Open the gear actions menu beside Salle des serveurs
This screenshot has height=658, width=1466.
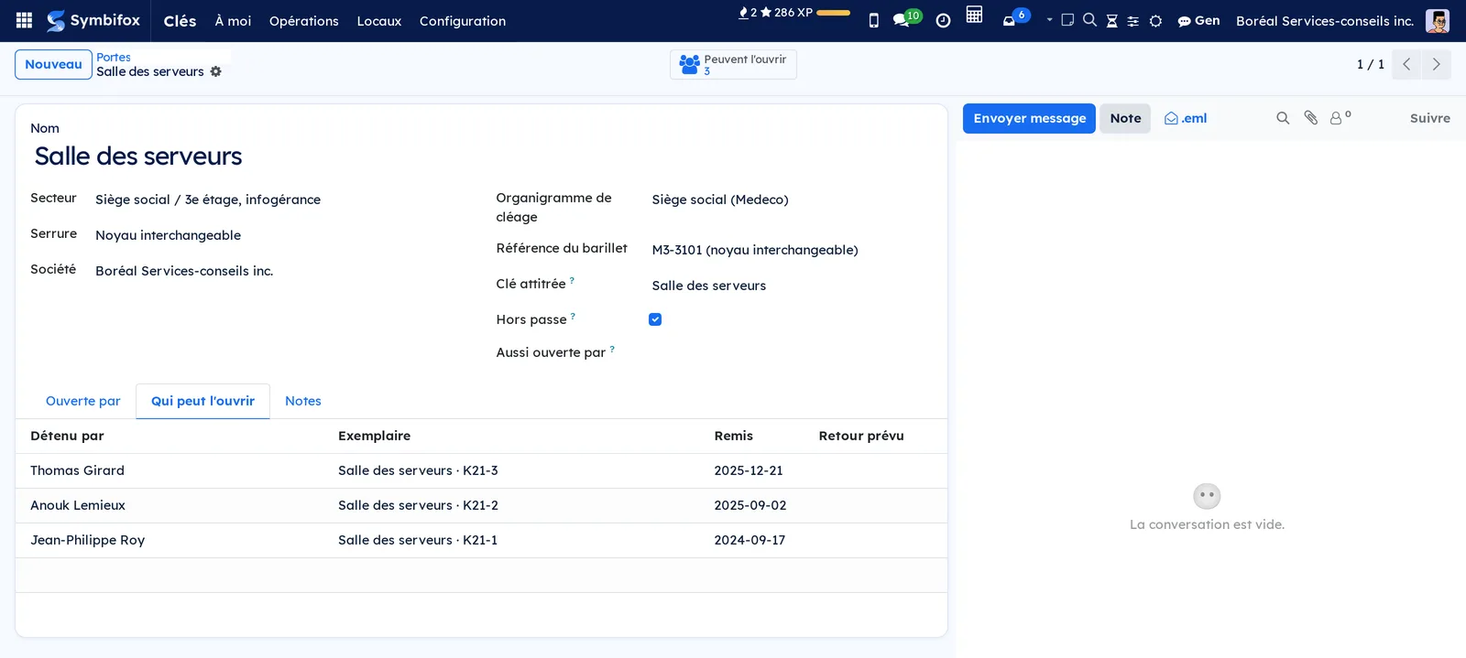pyautogui.click(x=216, y=71)
